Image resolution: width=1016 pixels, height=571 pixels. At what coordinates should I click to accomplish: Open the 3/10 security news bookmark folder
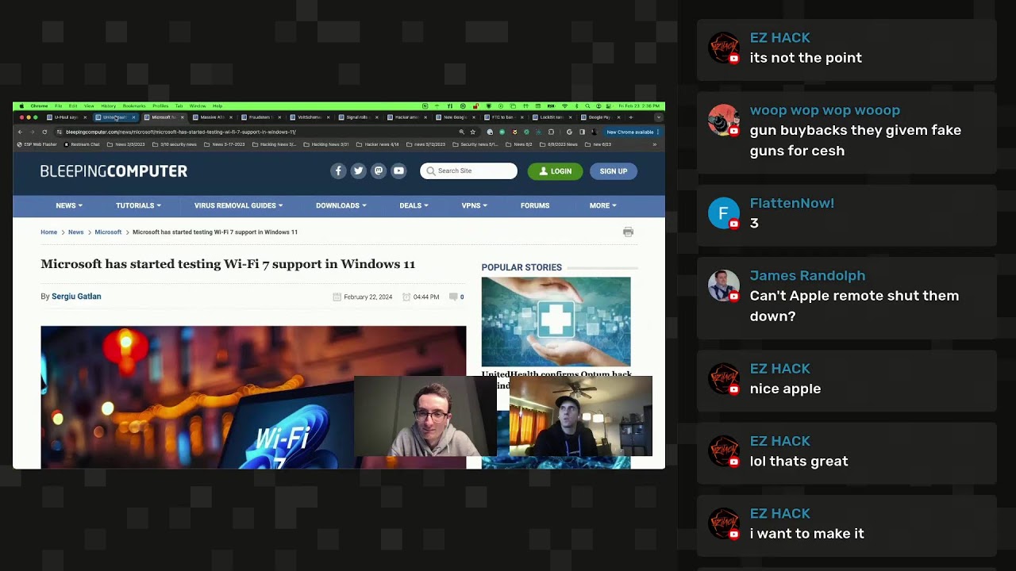click(175, 144)
